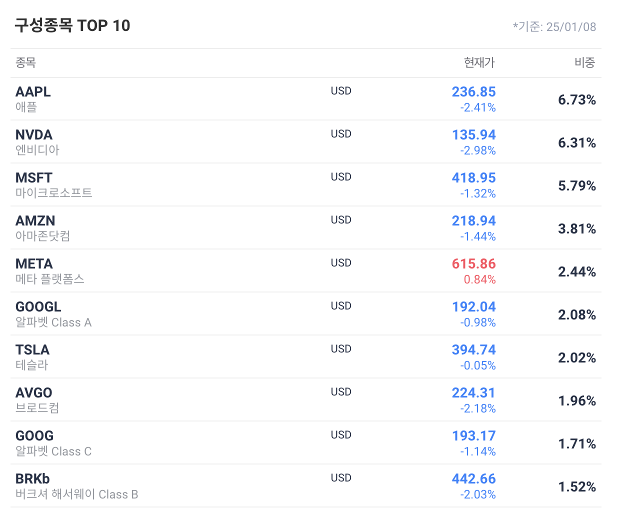Viewport: 619px width, 520px height.
Task: Click AVGO change -2.18%
Action: tap(478, 408)
